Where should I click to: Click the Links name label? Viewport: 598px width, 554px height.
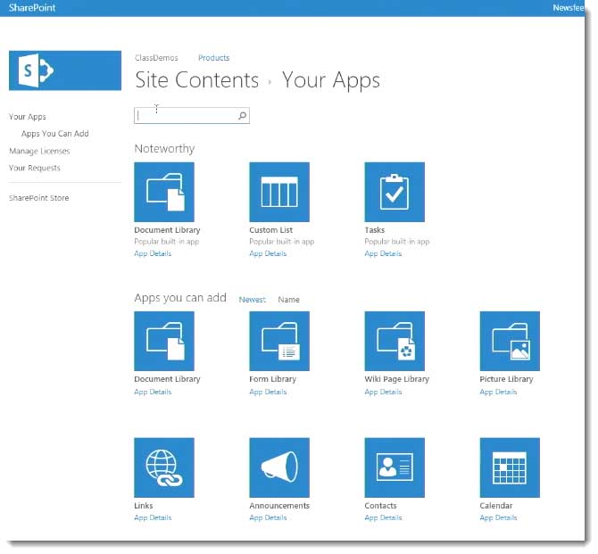[x=144, y=506]
